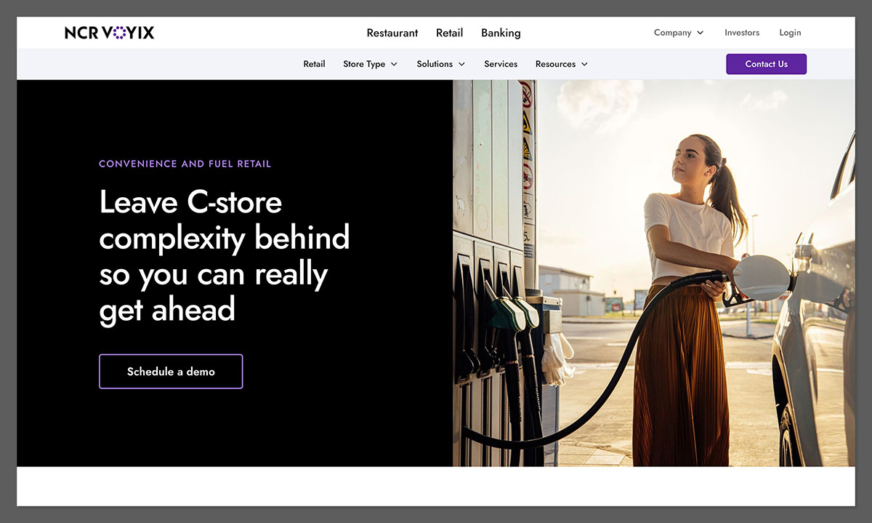Switch to the Banking section
The image size is (872, 523).
[x=501, y=33]
